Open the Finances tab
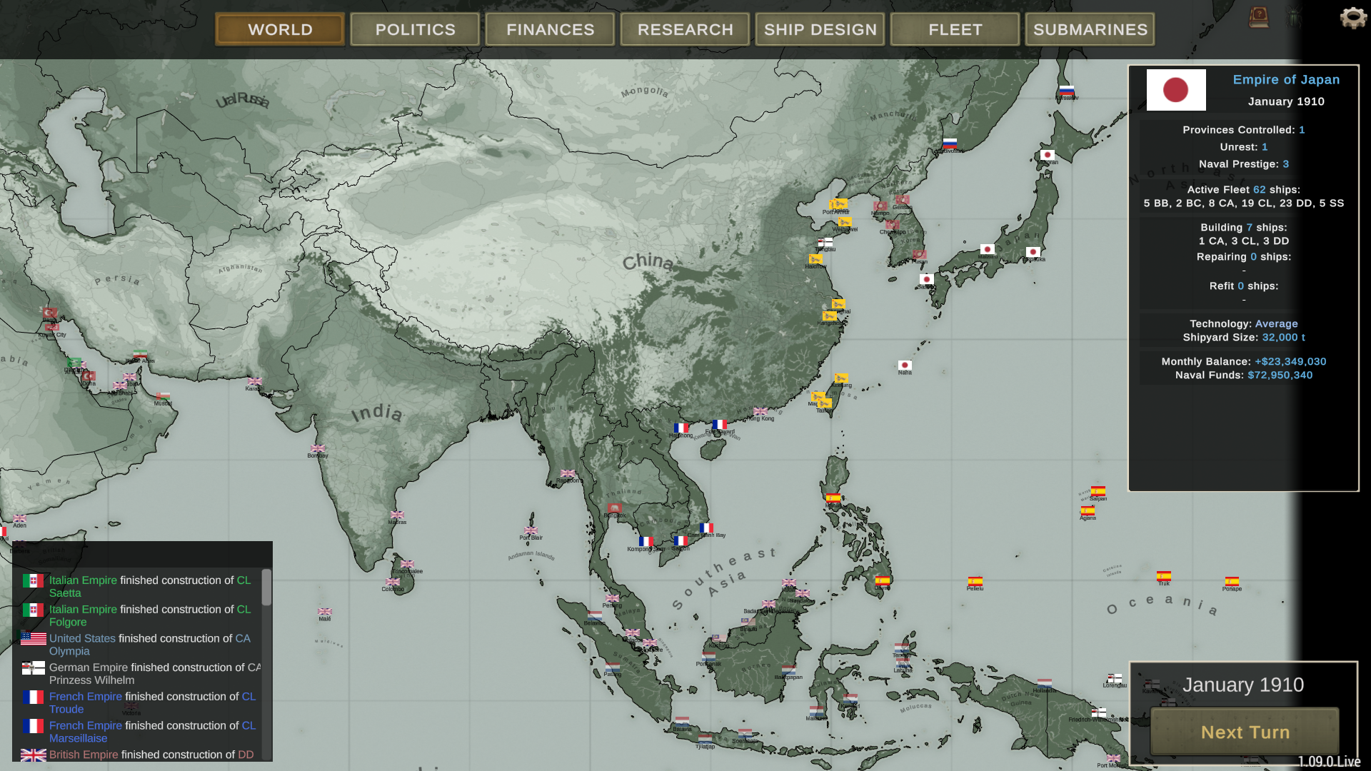This screenshot has width=1371, height=771. click(x=550, y=29)
